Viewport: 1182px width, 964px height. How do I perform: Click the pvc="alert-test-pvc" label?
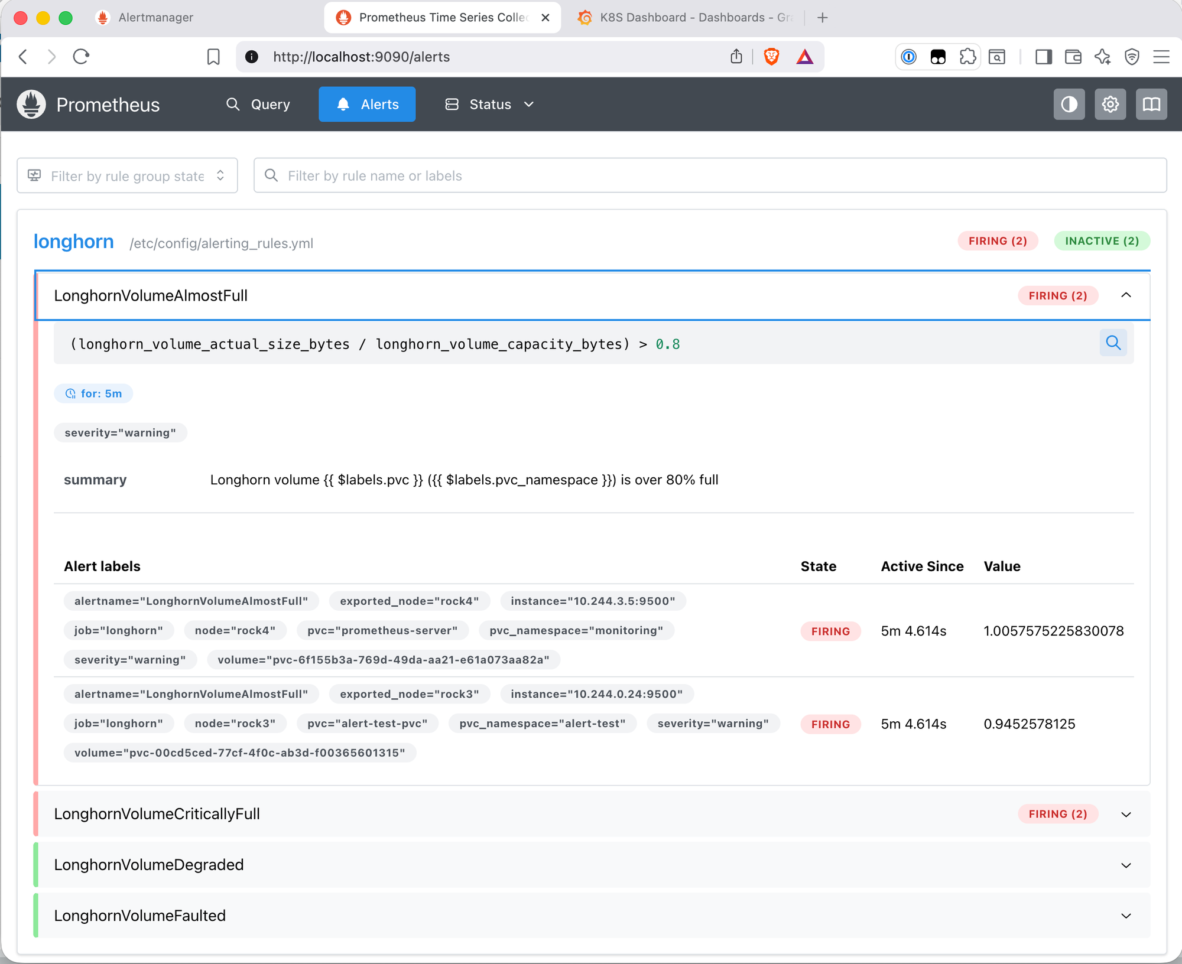(367, 724)
